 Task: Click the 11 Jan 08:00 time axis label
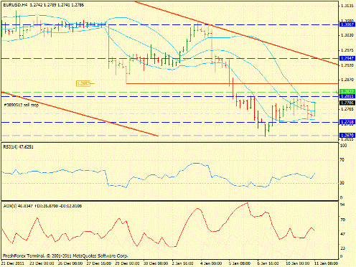[326, 263]
